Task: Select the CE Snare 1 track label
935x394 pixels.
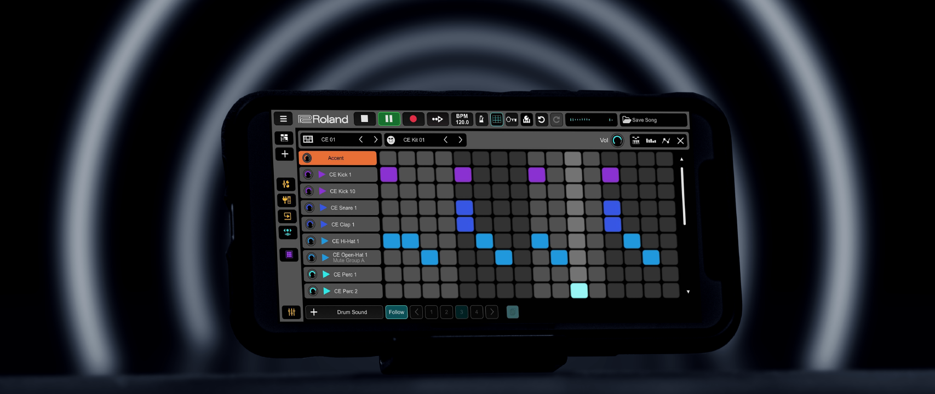Action: point(343,208)
